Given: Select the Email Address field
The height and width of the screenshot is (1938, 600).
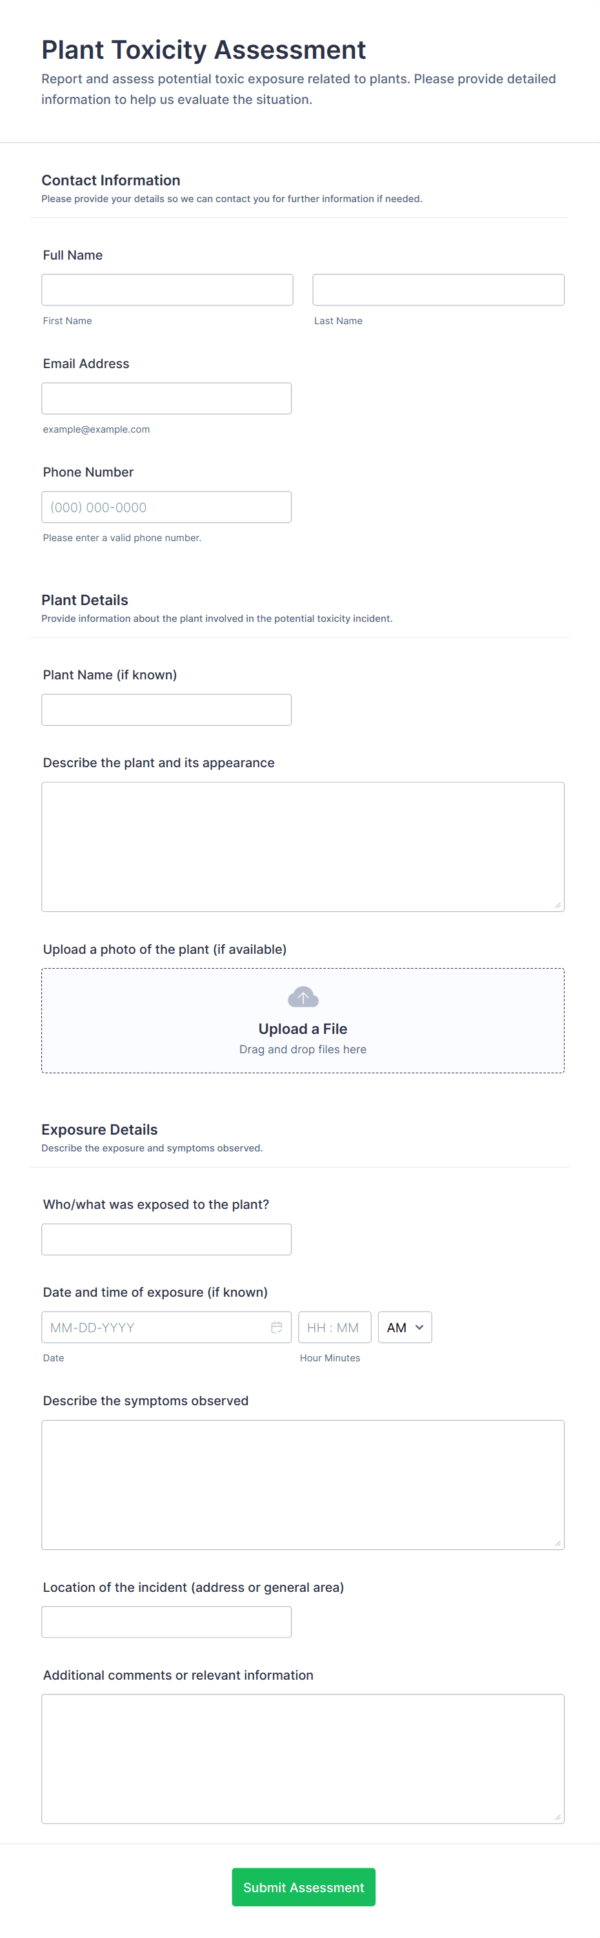Looking at the screenshot, I should [x=166, y=398].
